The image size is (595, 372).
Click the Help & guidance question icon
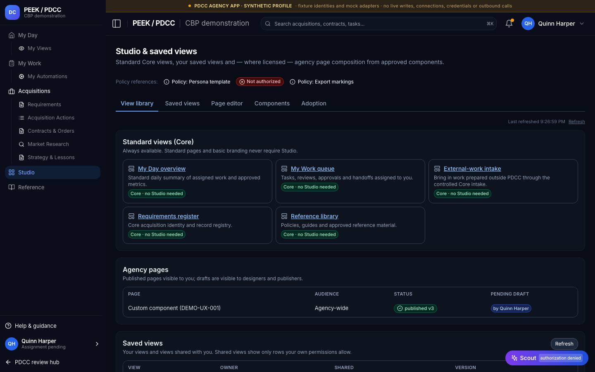8,326
